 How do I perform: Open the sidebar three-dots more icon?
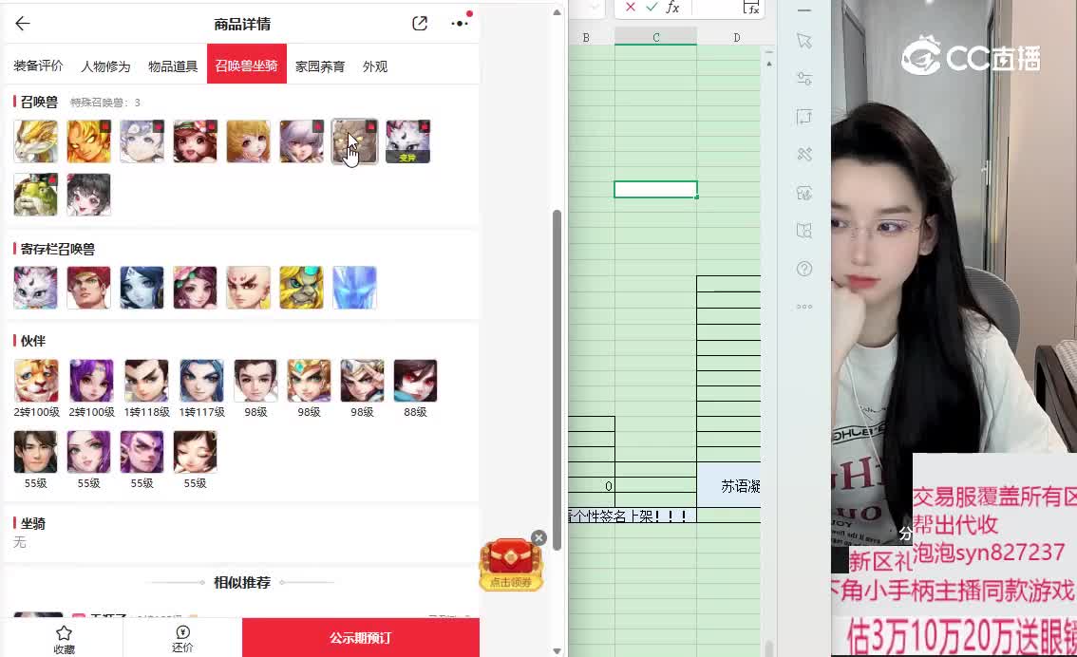pos(804,306)
